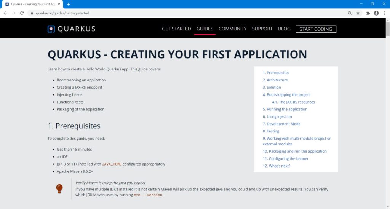Viewport: 390px width, 209px height.
Task: Click the scrollbar down arrow
Action: pos(388,207)
